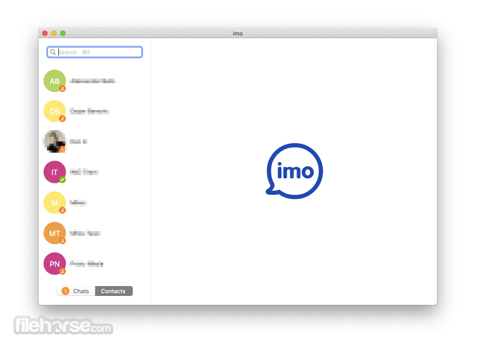This screenshot has height=348, width=485.
Task: Click the magnifier icon in search box
Action: 53,52
